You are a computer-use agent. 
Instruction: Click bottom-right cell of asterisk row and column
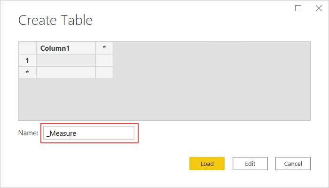click(x=104, y=72)
